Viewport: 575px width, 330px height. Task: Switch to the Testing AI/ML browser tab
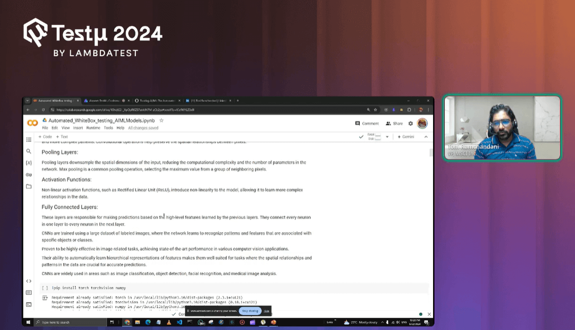pyautogui.click(x=157, y=100)
